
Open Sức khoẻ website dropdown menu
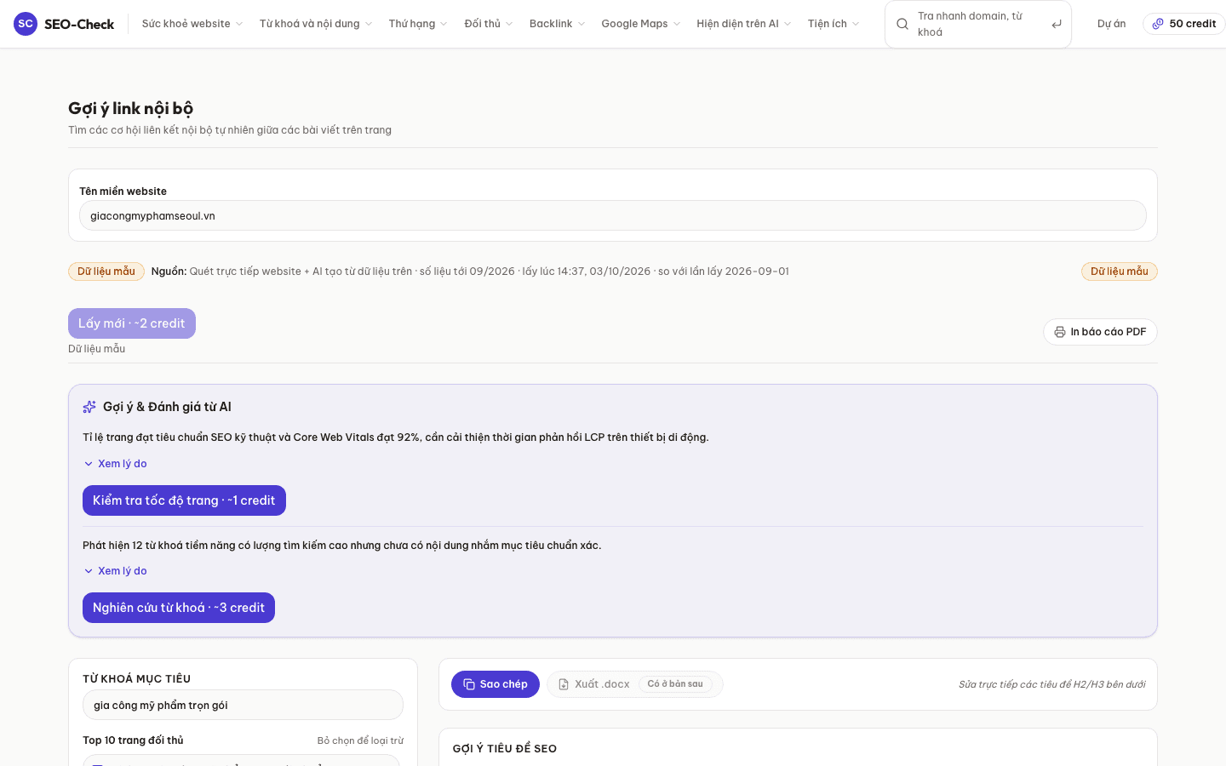pyautogui.click(x=192, y=24)
